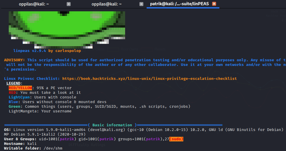286x151 pixels.
Task: Close the first oppilas@kali tab
Action: tap(69, 4)
